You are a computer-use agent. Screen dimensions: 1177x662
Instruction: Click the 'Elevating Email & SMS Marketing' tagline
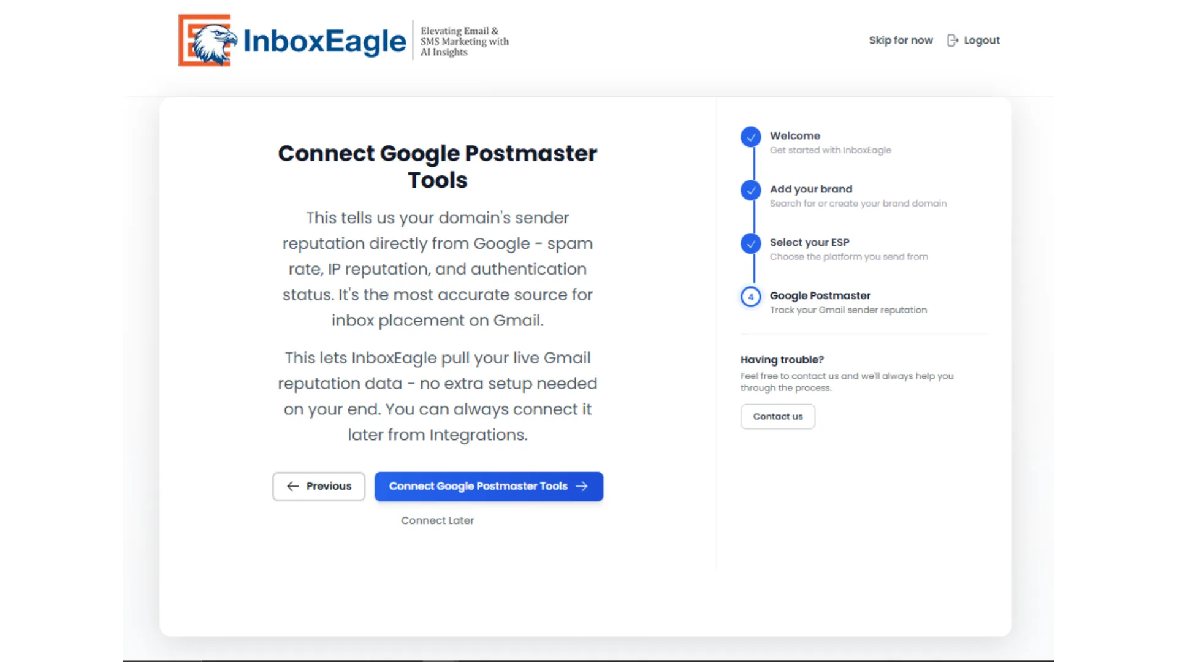tap(464, 41)
